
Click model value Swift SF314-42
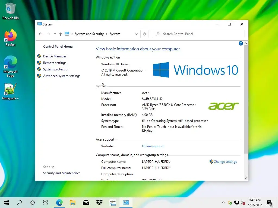click(x=152, y=99)
